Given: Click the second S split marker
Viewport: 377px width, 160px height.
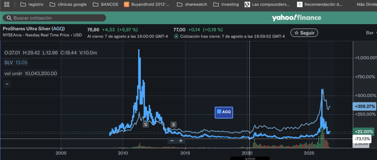Looking at the screenshot, I should [174, 124].
